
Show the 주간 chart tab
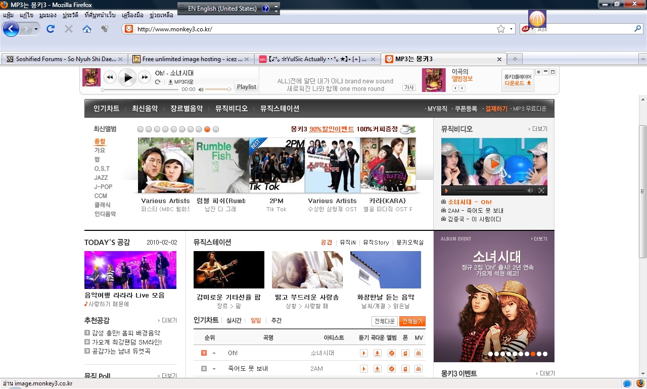pos(276,321)
